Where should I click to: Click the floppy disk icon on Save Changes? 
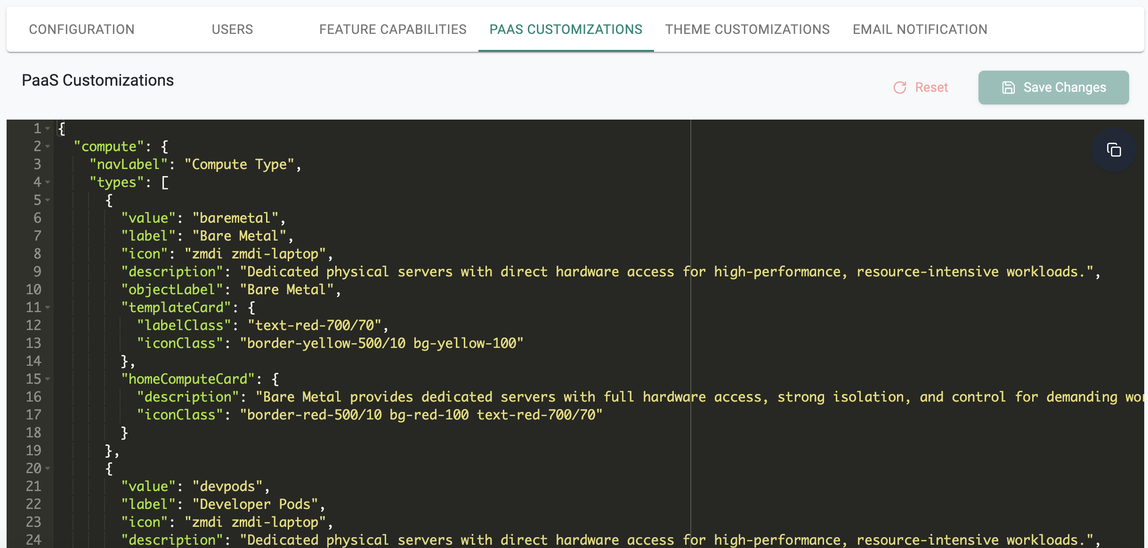(1008, 88)
